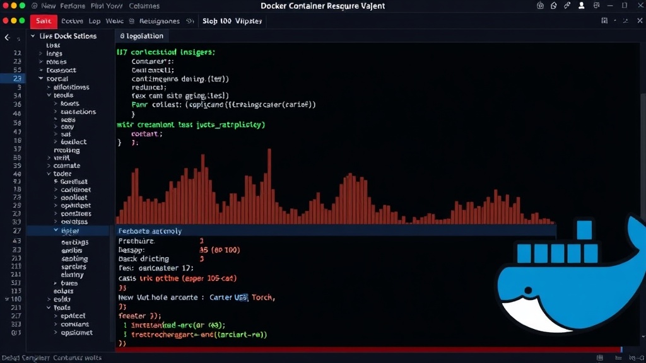Collapse the 'Live Dock Setions' section
This screenshot has width=646, height=363.
[x=33, y=36]
